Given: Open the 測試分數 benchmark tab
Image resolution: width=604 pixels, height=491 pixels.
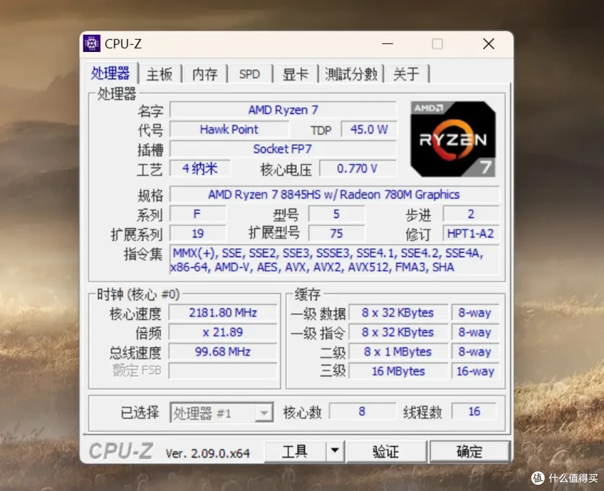Looking at the screenshot, I should point(351,74).
